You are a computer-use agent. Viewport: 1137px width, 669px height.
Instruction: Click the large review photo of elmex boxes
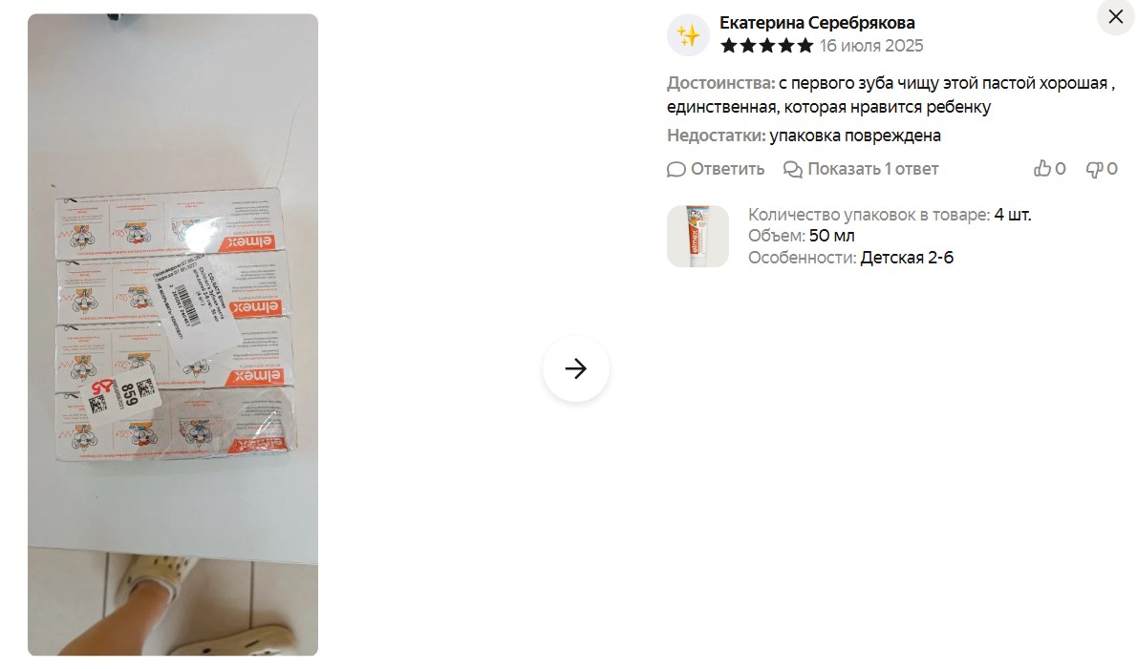[x=173, y=334]
